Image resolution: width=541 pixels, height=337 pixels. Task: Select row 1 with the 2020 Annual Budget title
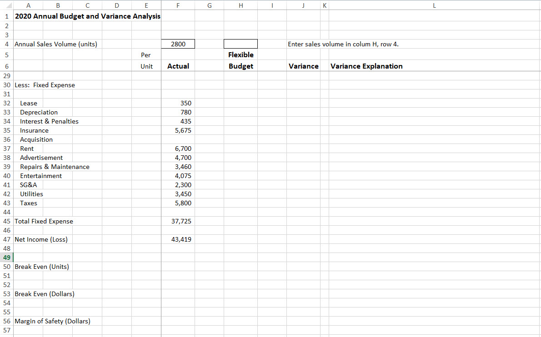tap(6, 16)
